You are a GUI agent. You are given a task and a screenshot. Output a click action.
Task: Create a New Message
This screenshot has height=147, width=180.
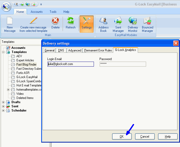click(x=10, y=24)
